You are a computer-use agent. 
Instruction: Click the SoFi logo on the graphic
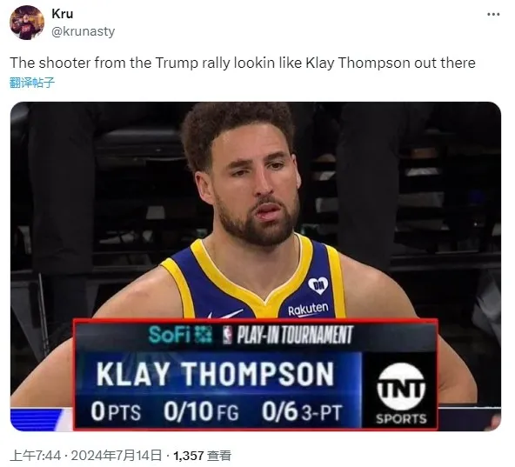180,335
